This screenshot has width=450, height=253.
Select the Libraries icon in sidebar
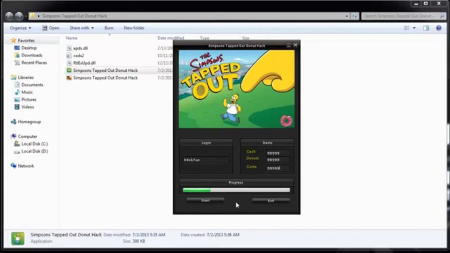[x=13, y=77]
